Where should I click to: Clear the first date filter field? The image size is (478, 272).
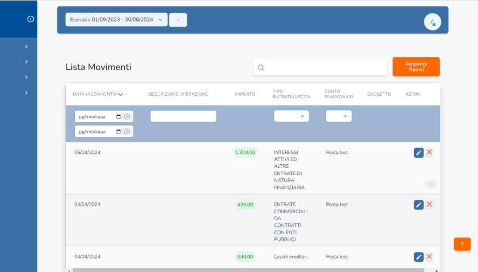[x=127, y=117]
